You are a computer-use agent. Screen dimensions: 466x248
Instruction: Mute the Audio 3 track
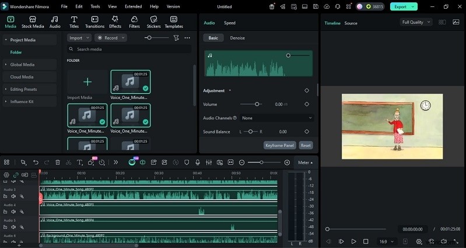click(13, 196)
